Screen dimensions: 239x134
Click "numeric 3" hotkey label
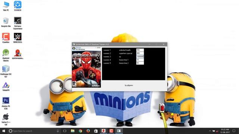tap(107, 57)
